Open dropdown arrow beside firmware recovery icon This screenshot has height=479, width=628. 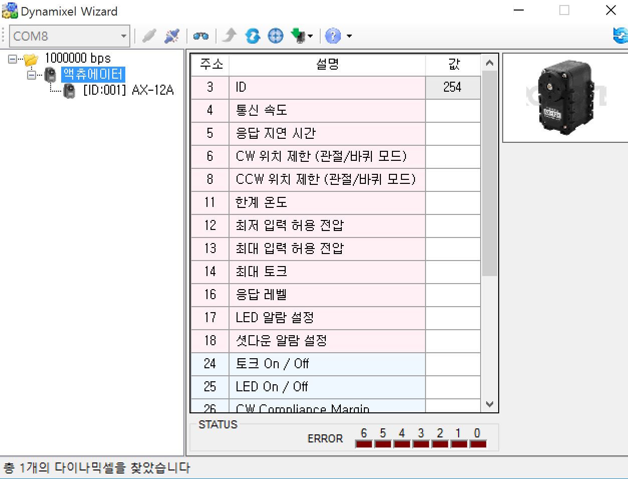(x=310, y=36)
